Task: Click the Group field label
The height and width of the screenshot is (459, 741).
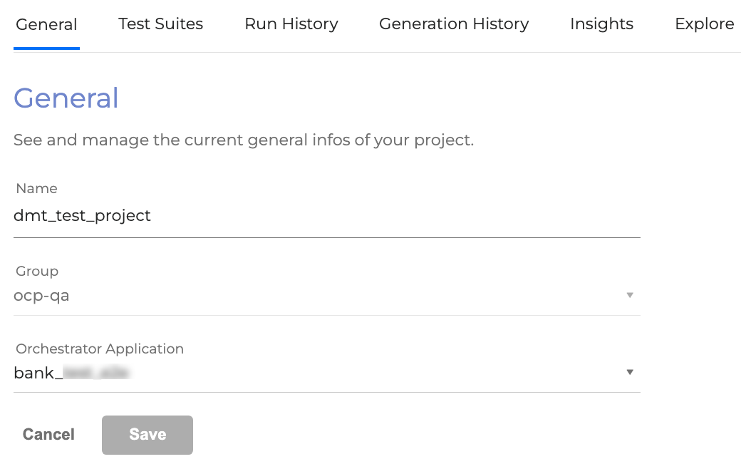Action: click(37, 272)
